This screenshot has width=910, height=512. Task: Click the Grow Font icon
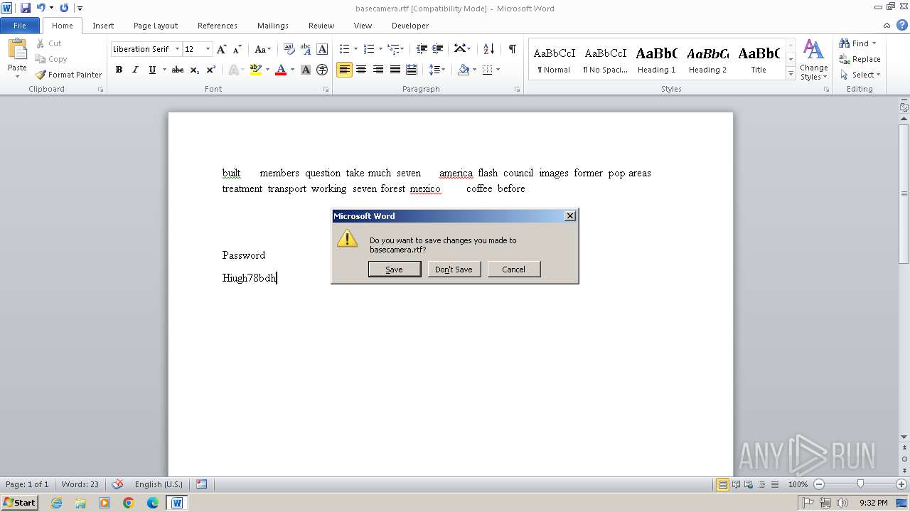[222, 49]
